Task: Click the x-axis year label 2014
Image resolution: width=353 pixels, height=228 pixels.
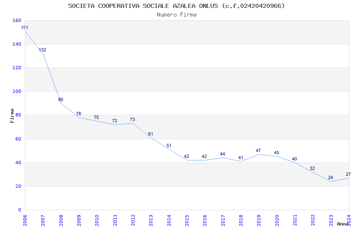Action: pyautogui.click(x=169, y=220)
